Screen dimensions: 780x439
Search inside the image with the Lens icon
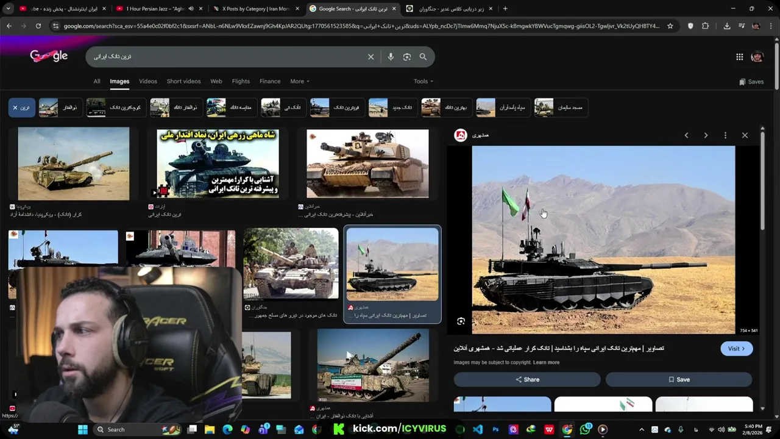(461, 321)
